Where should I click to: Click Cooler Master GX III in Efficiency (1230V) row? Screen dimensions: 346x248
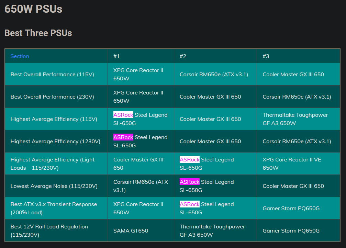pos(210,141)
